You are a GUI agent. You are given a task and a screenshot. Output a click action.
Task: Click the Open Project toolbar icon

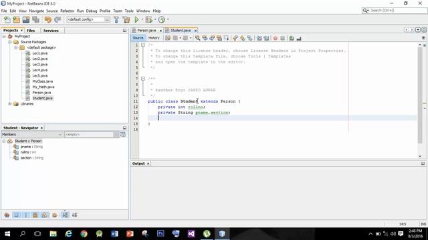(x=26, y=19)
